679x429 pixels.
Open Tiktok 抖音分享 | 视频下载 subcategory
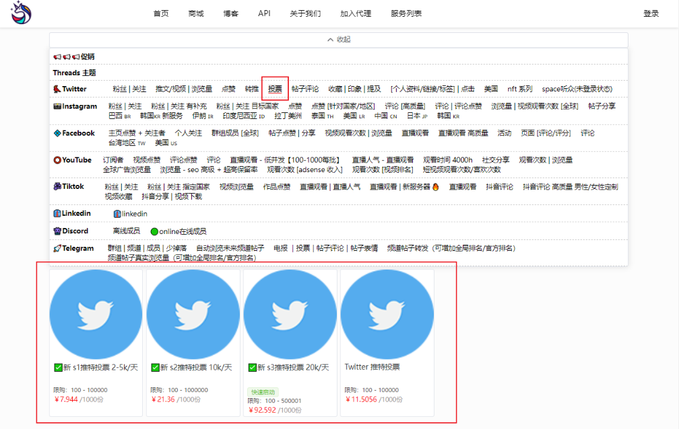click(172, 196)
